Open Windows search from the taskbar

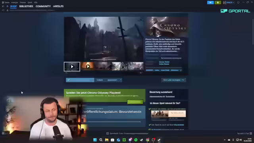(x=101, y=140)
